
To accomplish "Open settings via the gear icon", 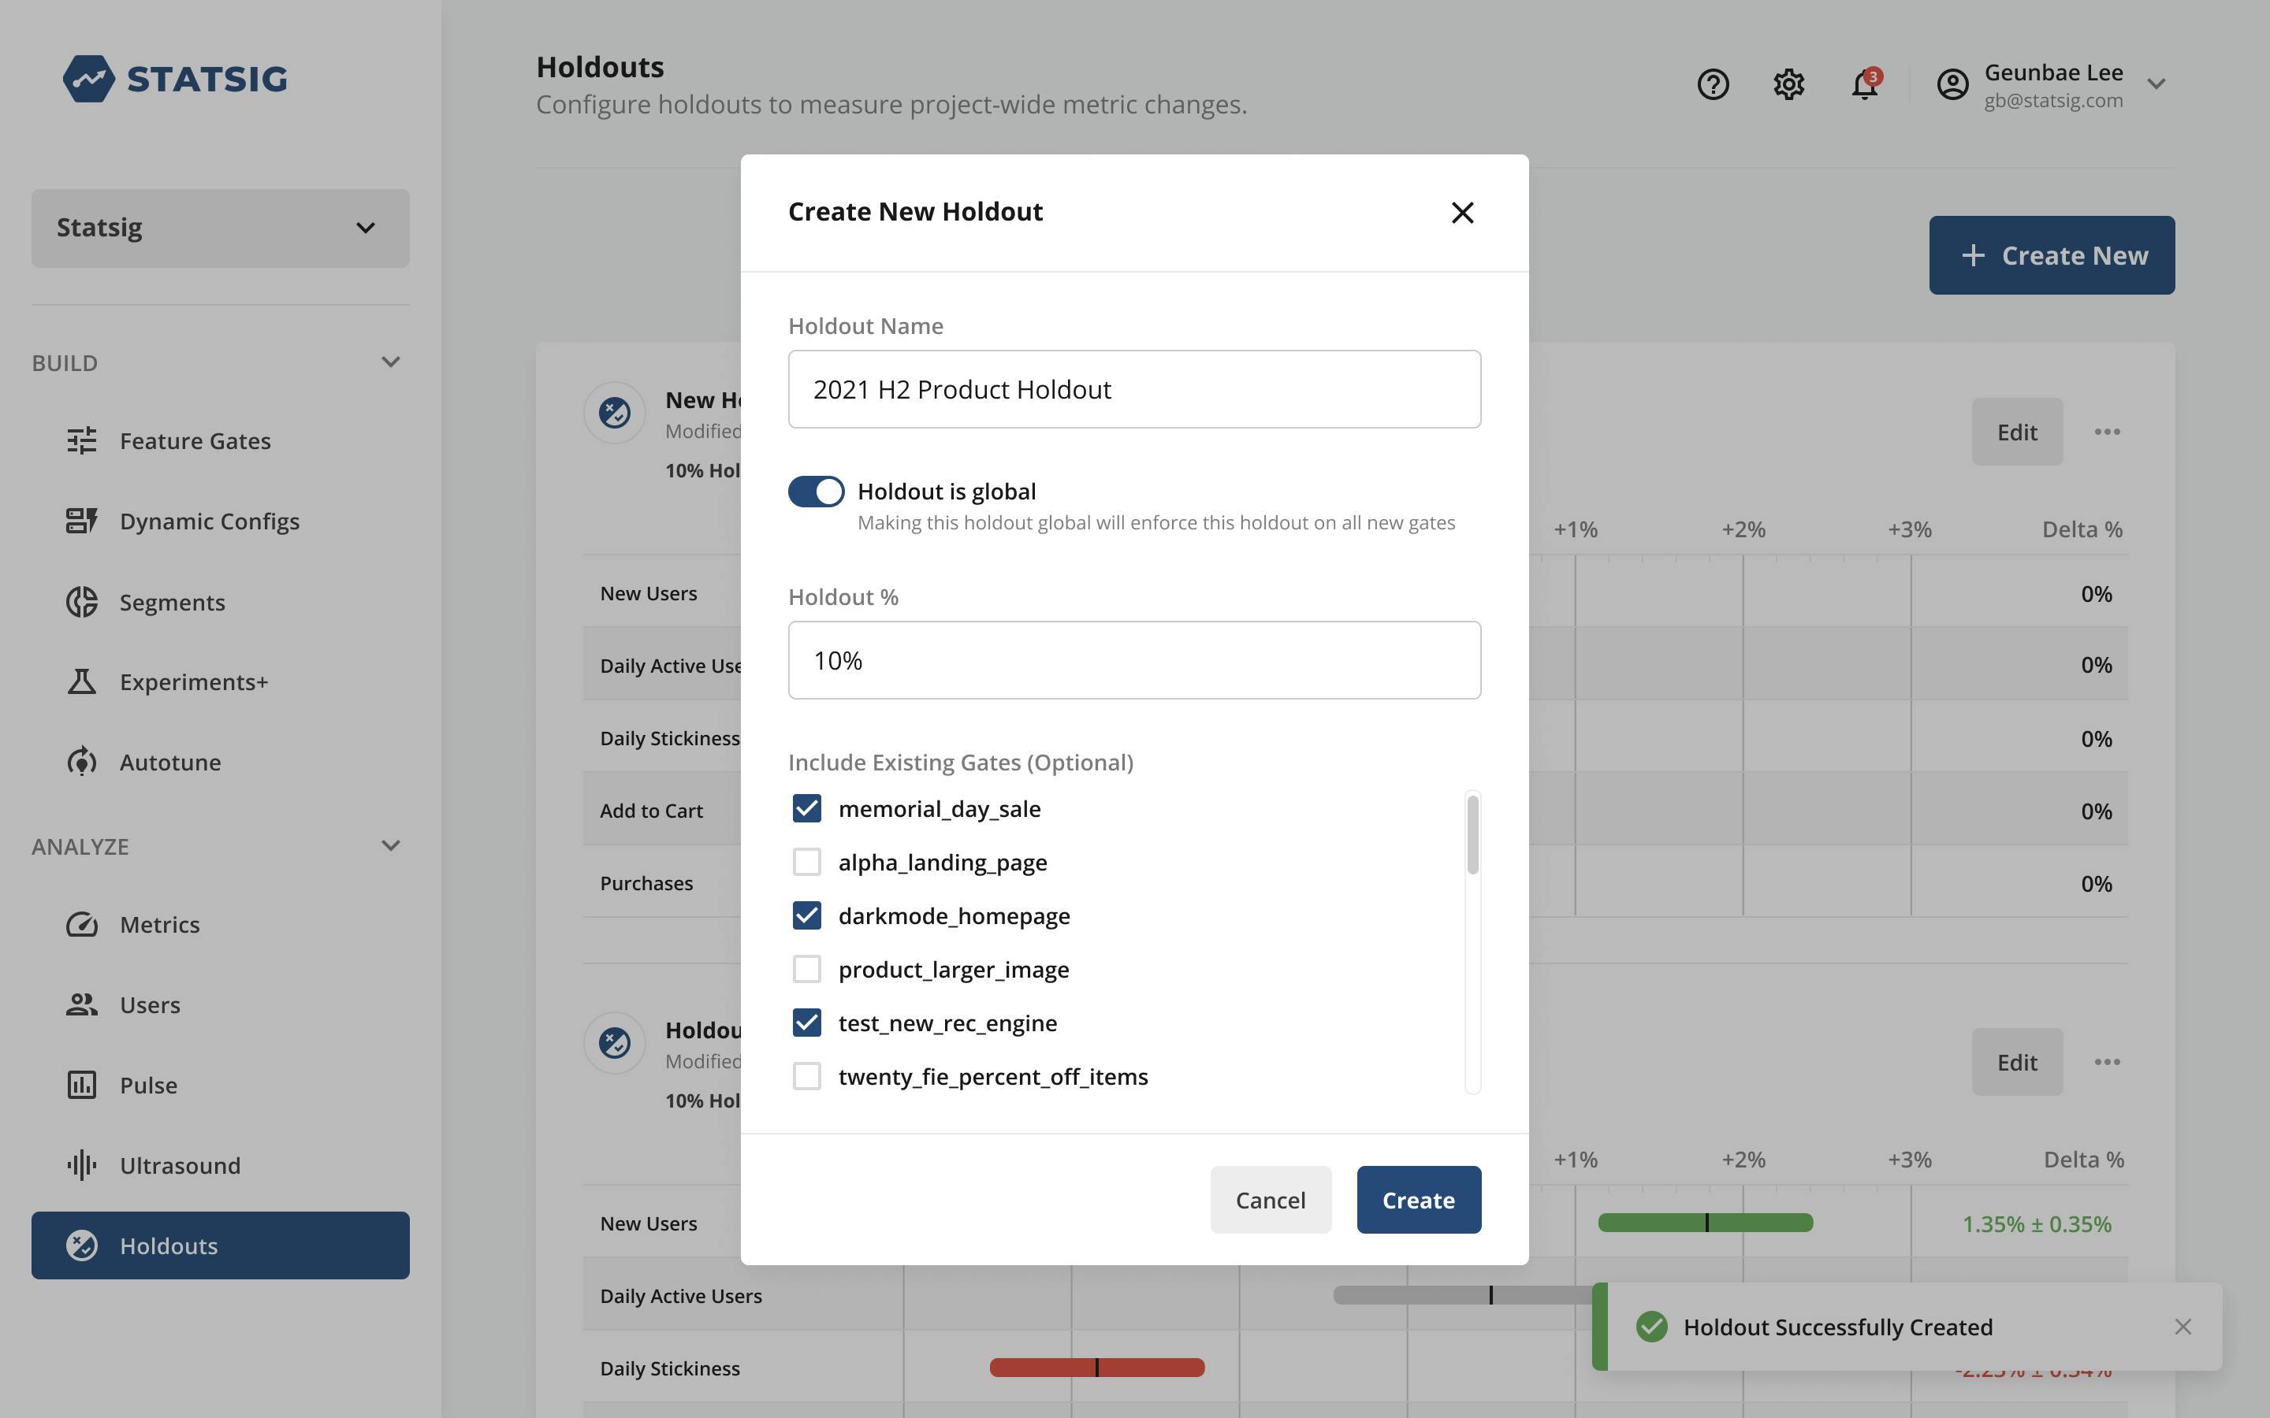I will point(1788,84).
